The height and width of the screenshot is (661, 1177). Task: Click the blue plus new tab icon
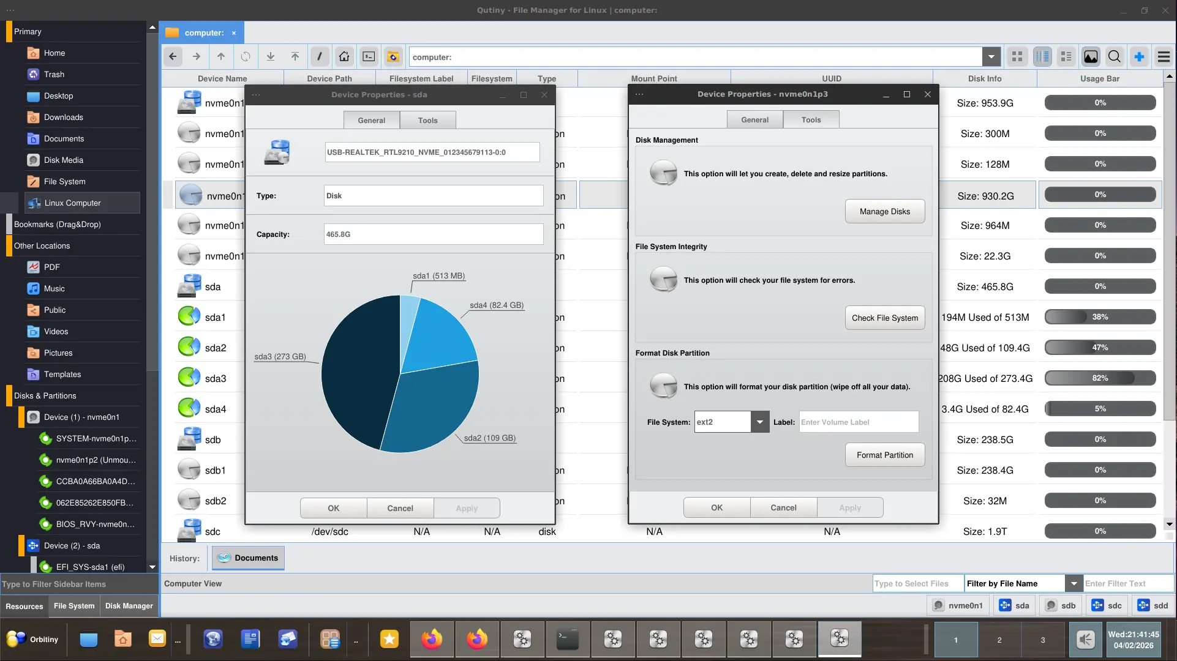(1139, 57)
